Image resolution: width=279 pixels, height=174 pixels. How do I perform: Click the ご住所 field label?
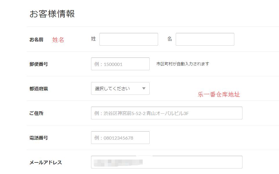(x=36, y=113)
